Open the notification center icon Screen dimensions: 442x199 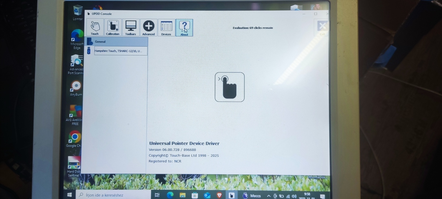tap(322, 196)
